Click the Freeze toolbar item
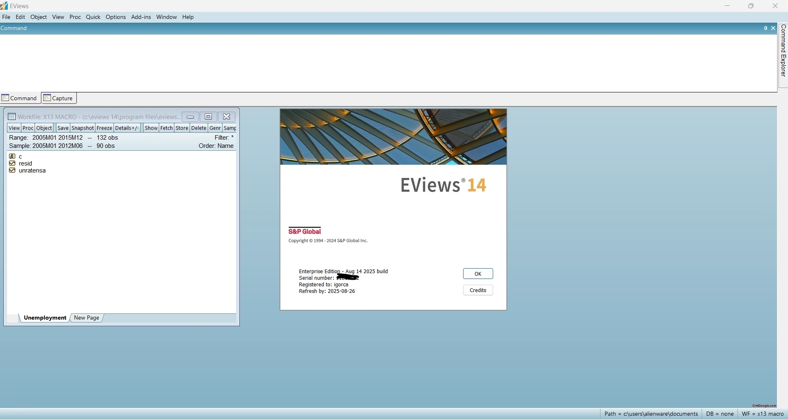Screen dimensions: 788x419 tap(104, 128)
